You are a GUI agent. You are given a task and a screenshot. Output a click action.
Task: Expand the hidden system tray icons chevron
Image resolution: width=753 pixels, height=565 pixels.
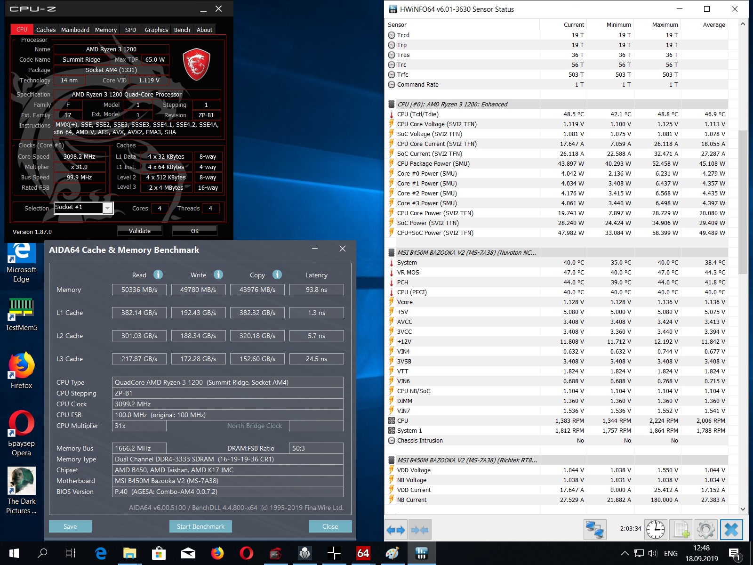[x=625, y=553]
